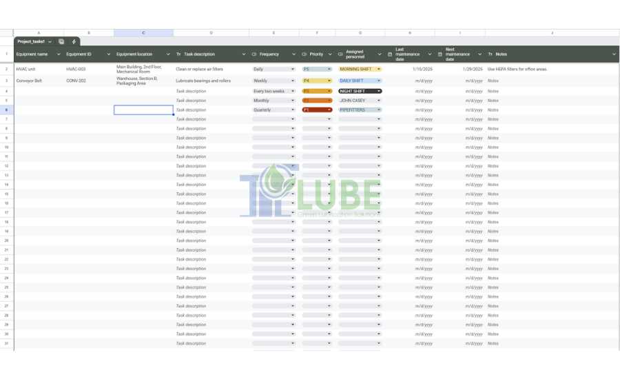Open the Equipment ID column menu arrow
The height and width of the screenshot is (379, 620).
pyautogui.click(x=109, y=54)
